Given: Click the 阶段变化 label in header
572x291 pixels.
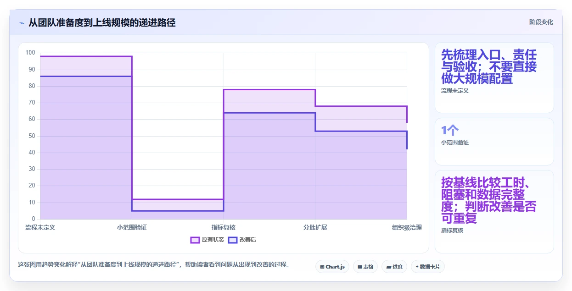Looking at the screenshot, I should (541, 22).
